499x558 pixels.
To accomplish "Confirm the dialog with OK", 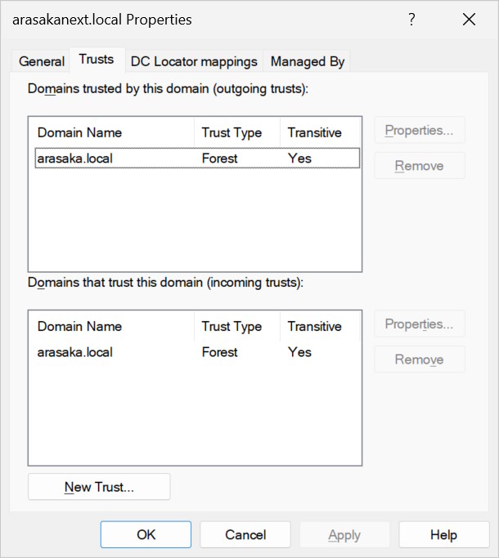I will (146, 535).
